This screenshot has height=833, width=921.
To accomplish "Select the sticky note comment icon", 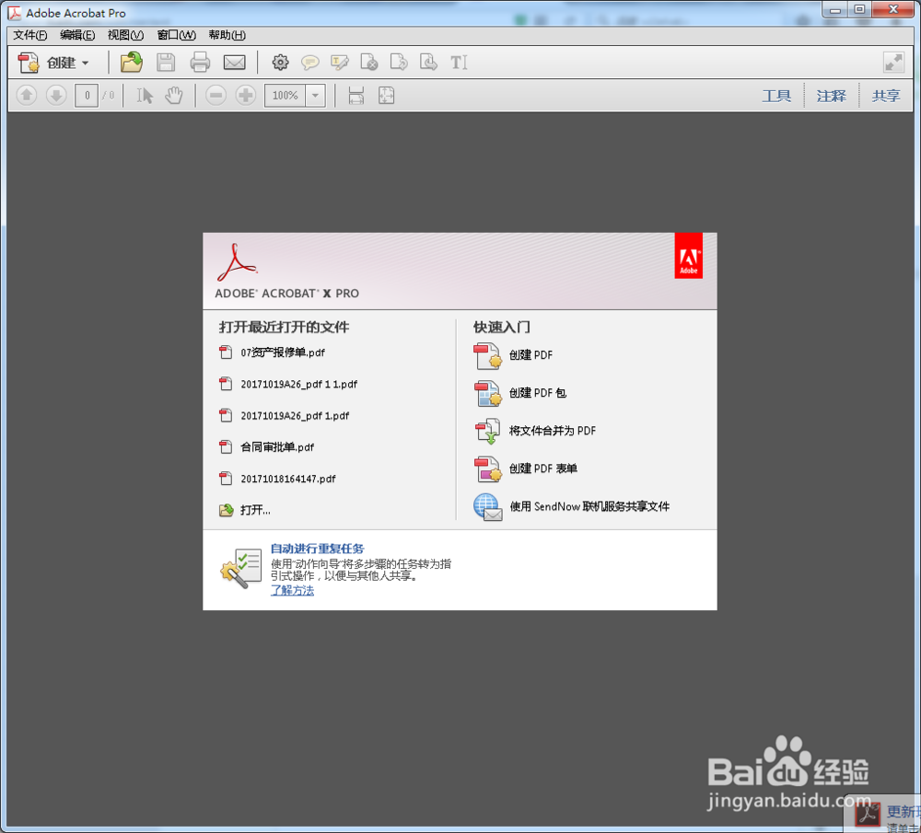I will coord(309,63).
